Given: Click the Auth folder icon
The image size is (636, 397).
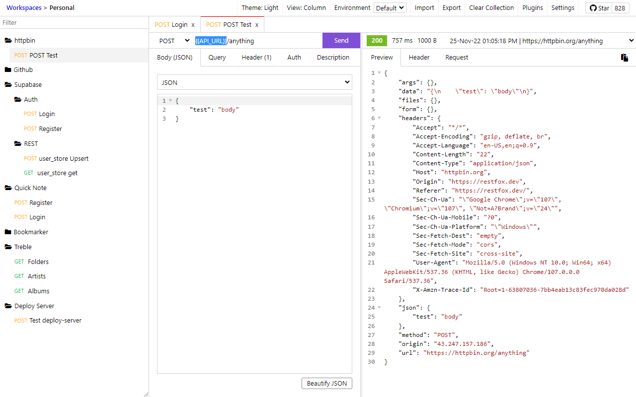Looking at the screenshot, I should tap(18, 100).
